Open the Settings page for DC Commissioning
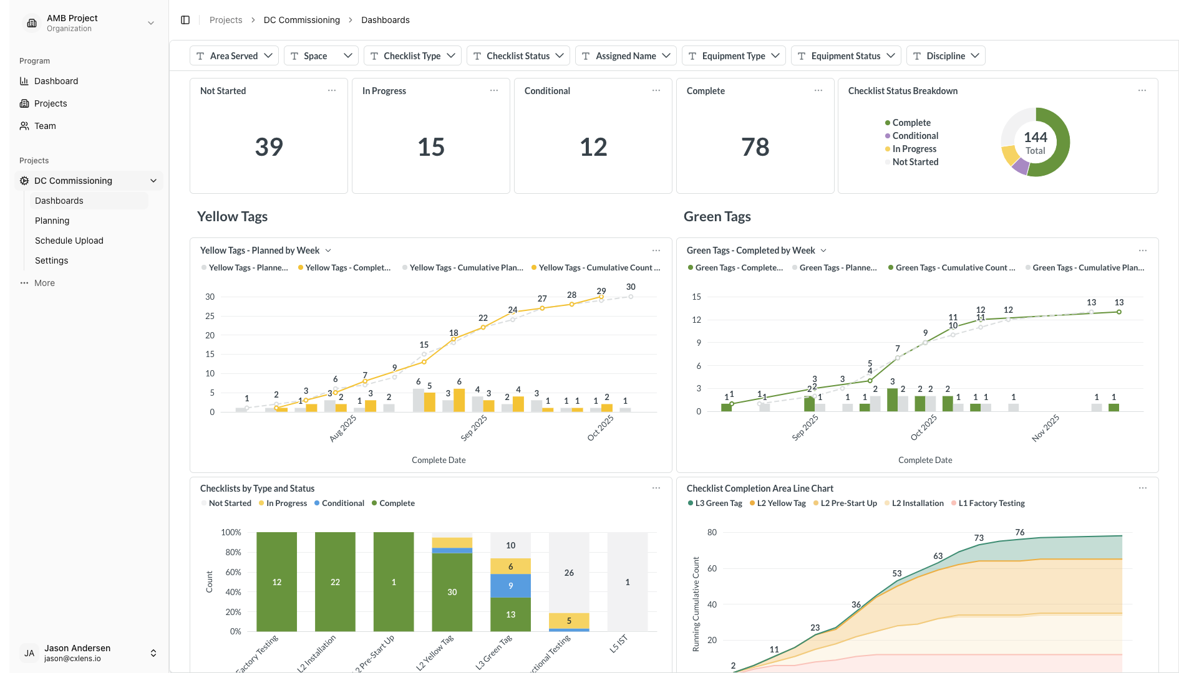1179x673 pixels. (51, 260)
